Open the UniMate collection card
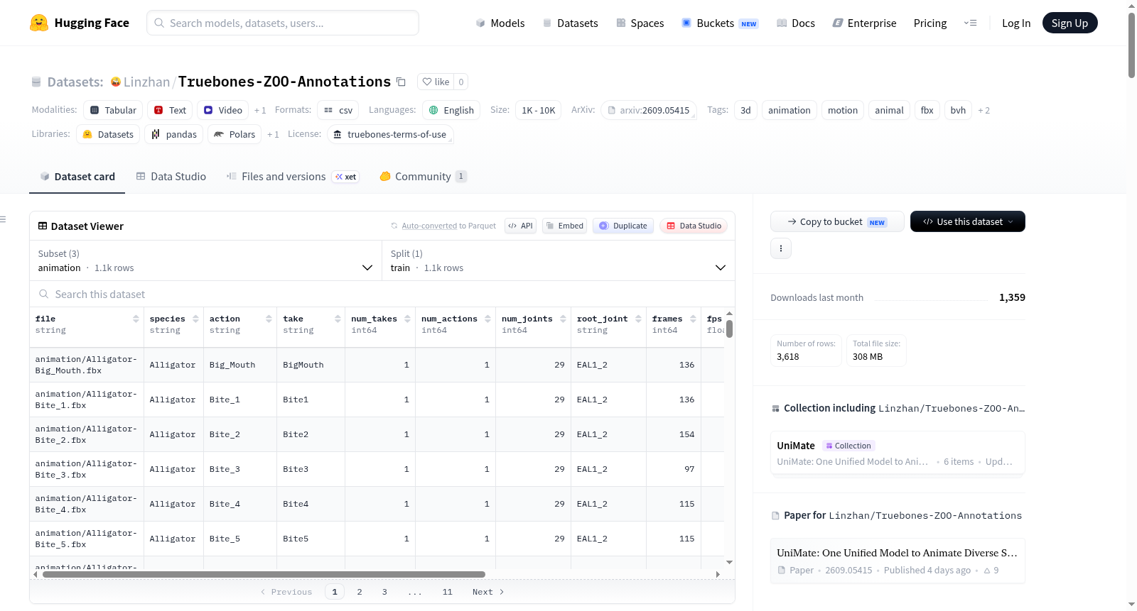Screen dimensions: 1137x611 (x=898, y=453)
